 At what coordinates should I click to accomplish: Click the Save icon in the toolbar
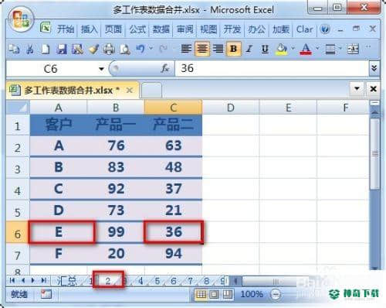62,49
